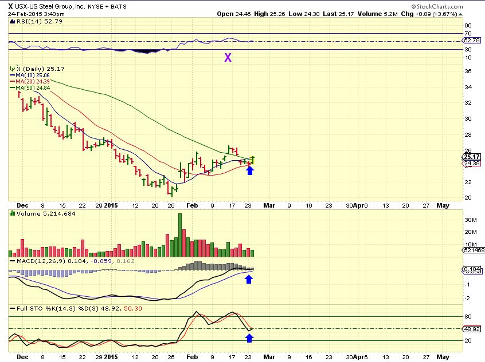
Task: Click the black line marker before MACD(12,26,9)
Action: [x=13, y=261]
